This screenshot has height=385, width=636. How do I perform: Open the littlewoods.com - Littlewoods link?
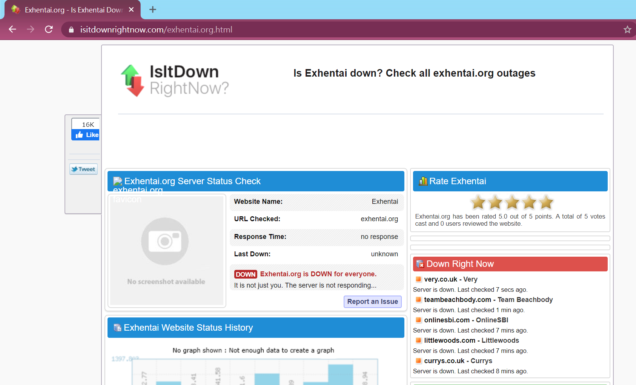[x=472, y=340]
